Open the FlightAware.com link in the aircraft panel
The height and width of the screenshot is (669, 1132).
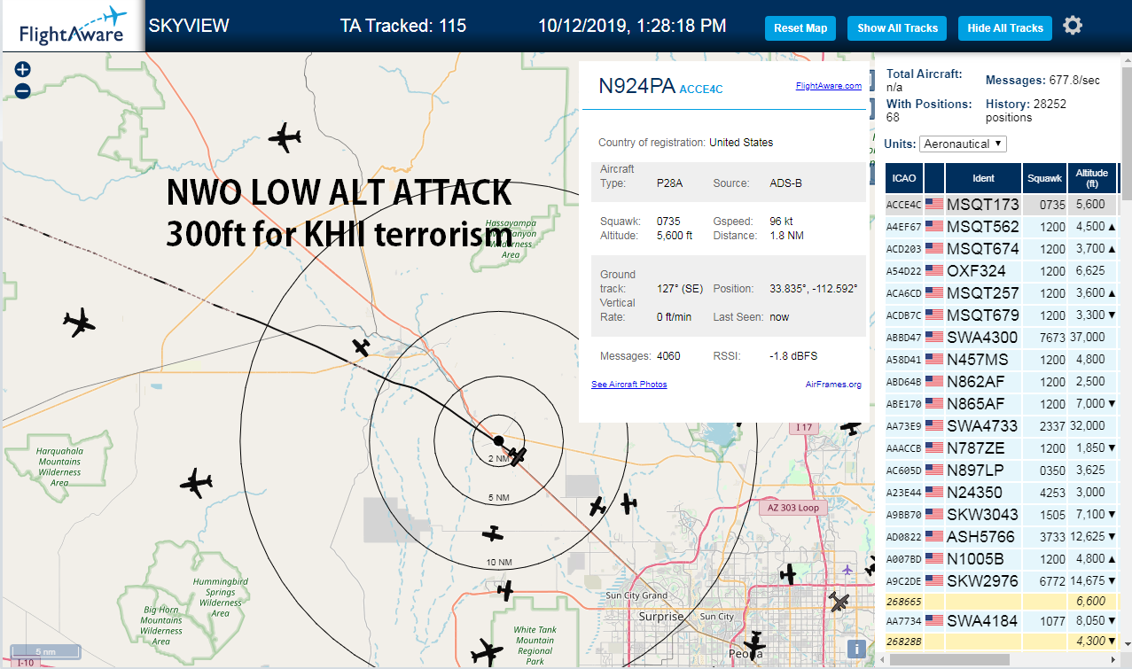point(829,86)
